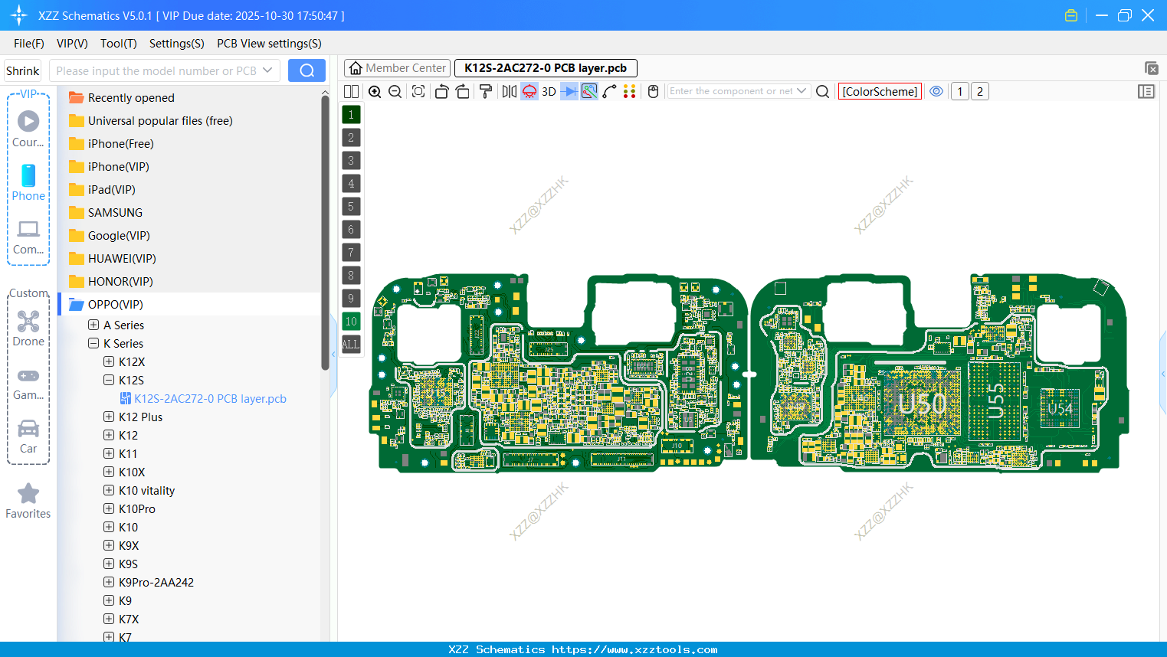Mirror the PCB board view
The height and width of the screenshot is (657, 1167).
pyautogui.click(x=509, y=91)
